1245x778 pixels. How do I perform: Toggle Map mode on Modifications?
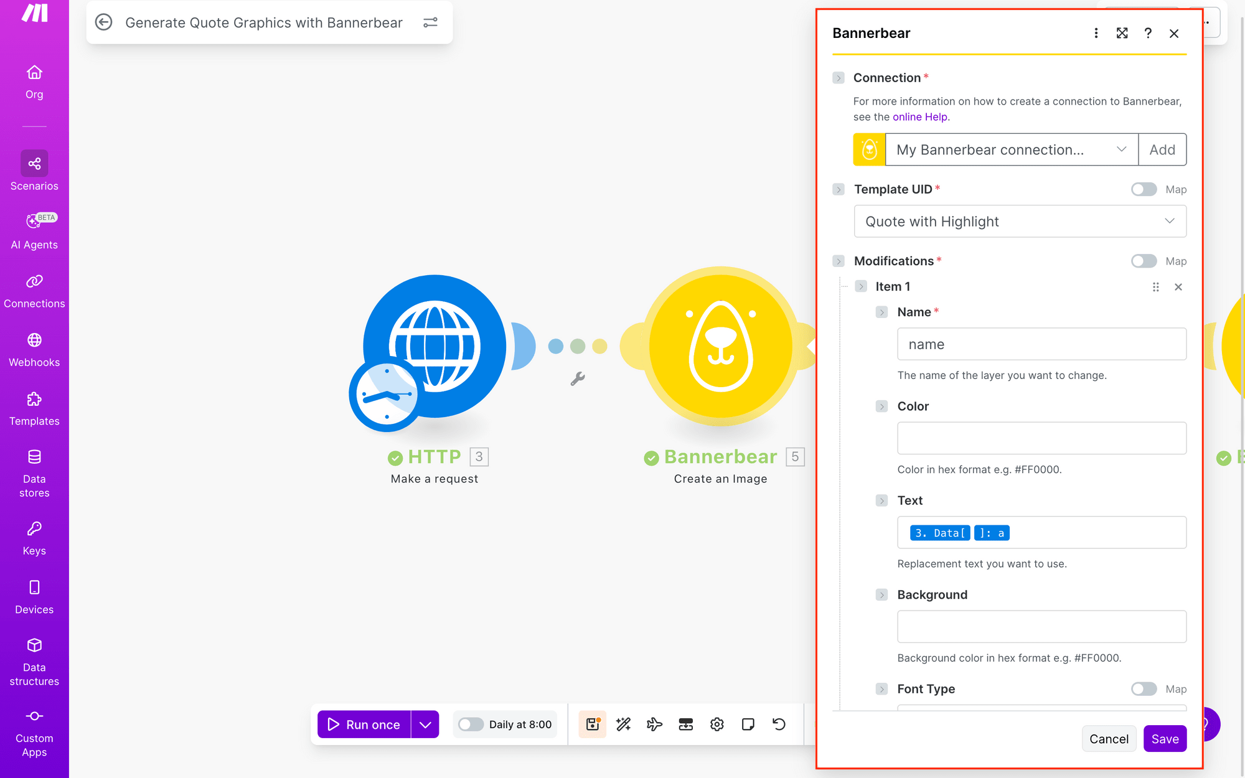[x=1144, y=261]
